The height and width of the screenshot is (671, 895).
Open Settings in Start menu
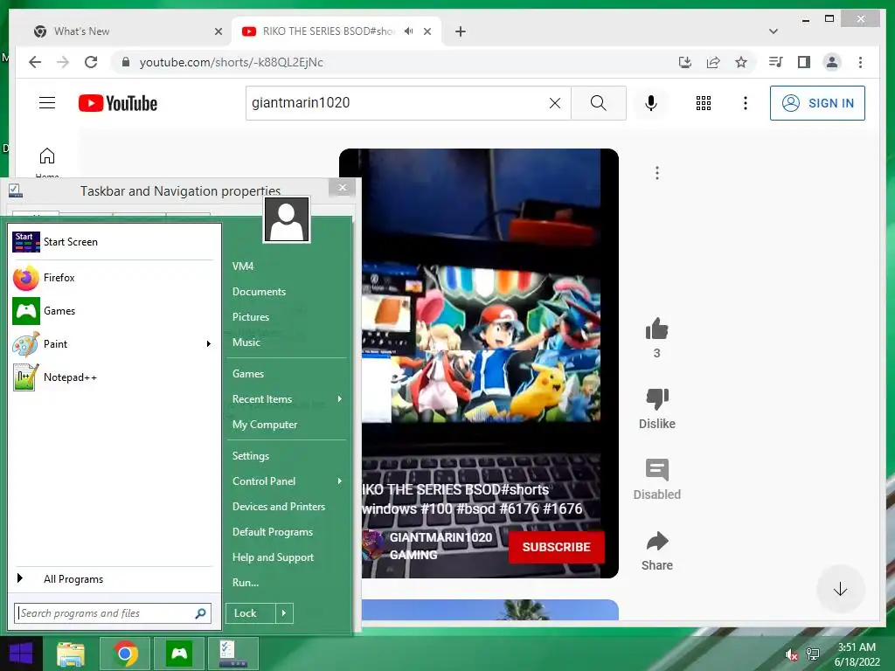[x=251, y=456]
